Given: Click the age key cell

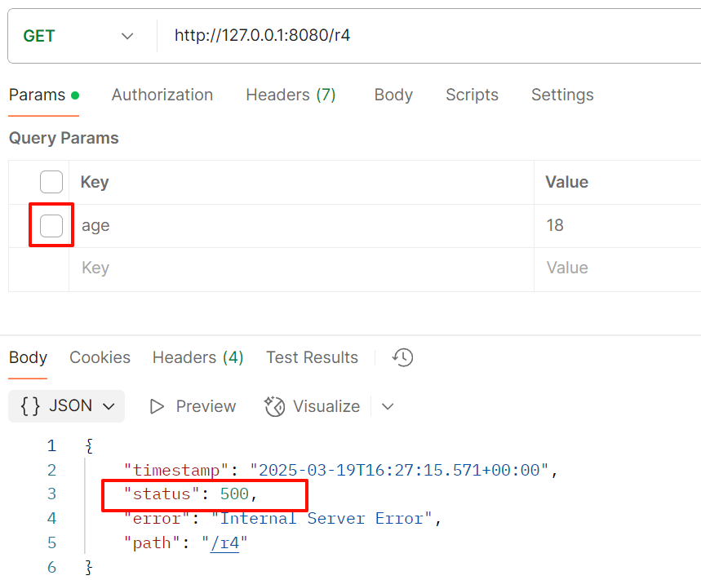Looking at the screenshot, I should click(x=301, y=226).
